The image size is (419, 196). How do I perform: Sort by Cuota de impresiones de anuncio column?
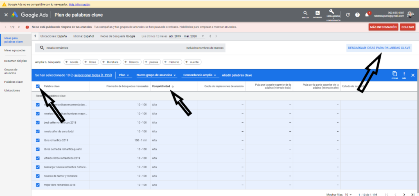click(224, 86)
